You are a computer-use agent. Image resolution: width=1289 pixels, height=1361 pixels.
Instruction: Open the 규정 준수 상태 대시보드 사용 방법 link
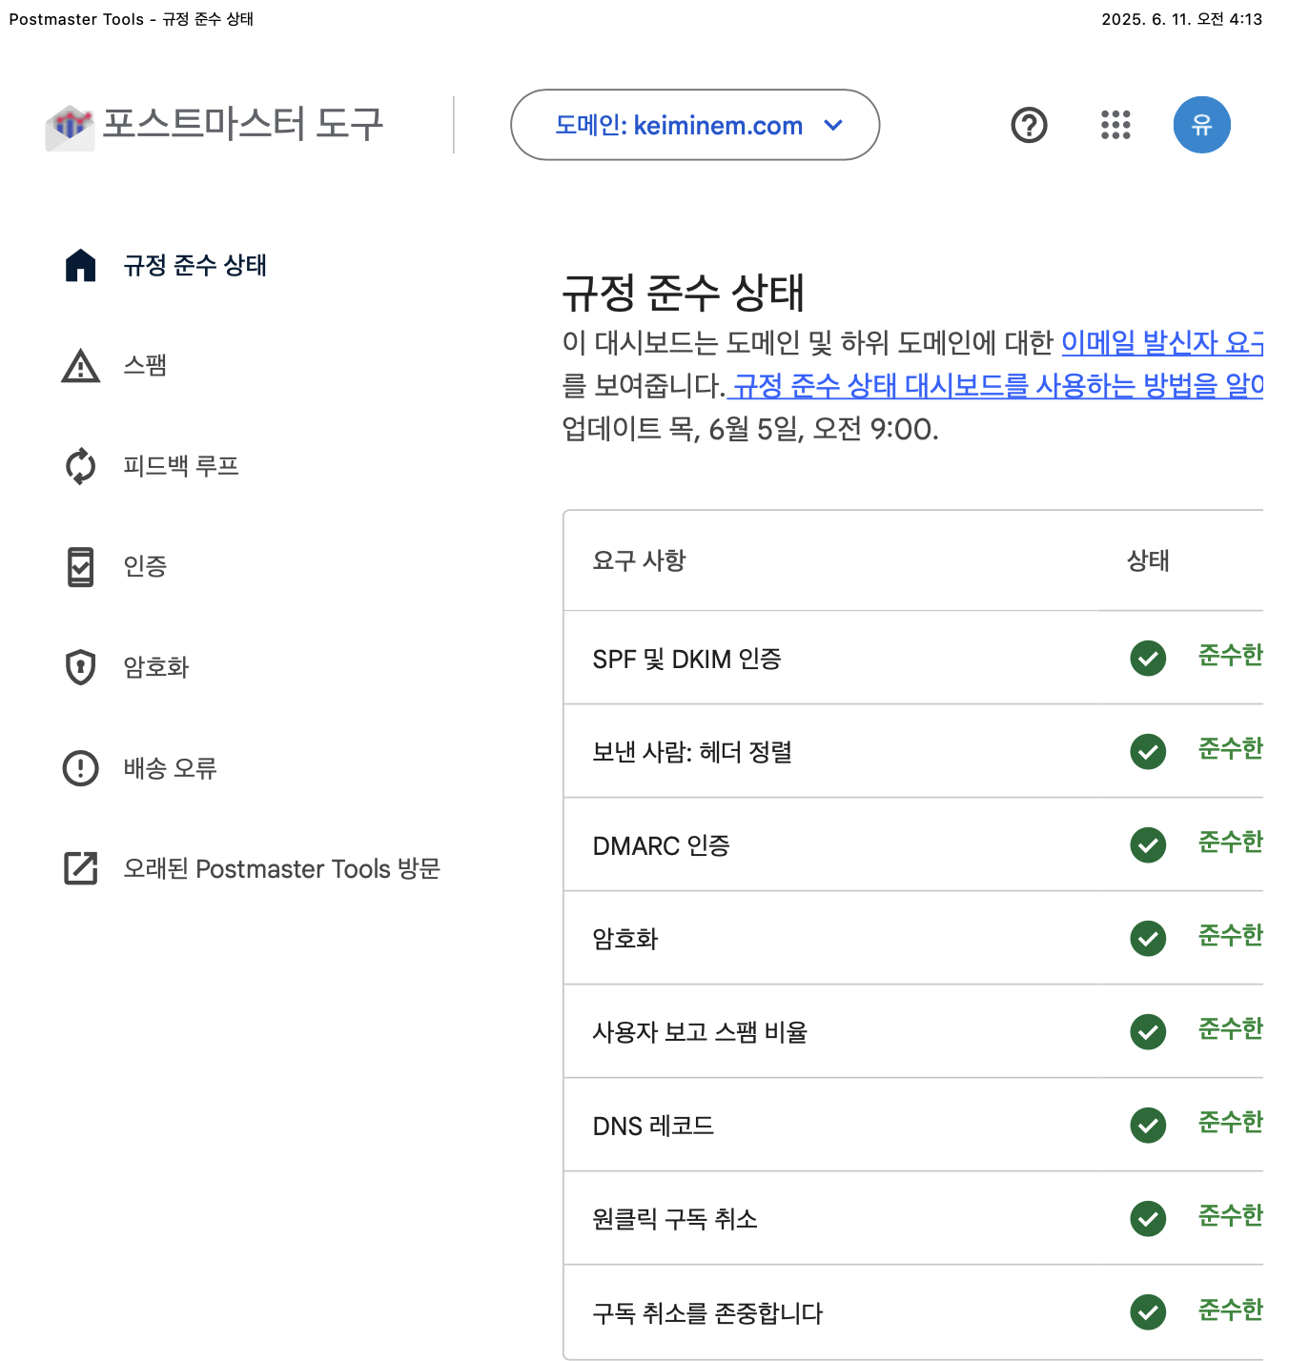tap(996, 386)
